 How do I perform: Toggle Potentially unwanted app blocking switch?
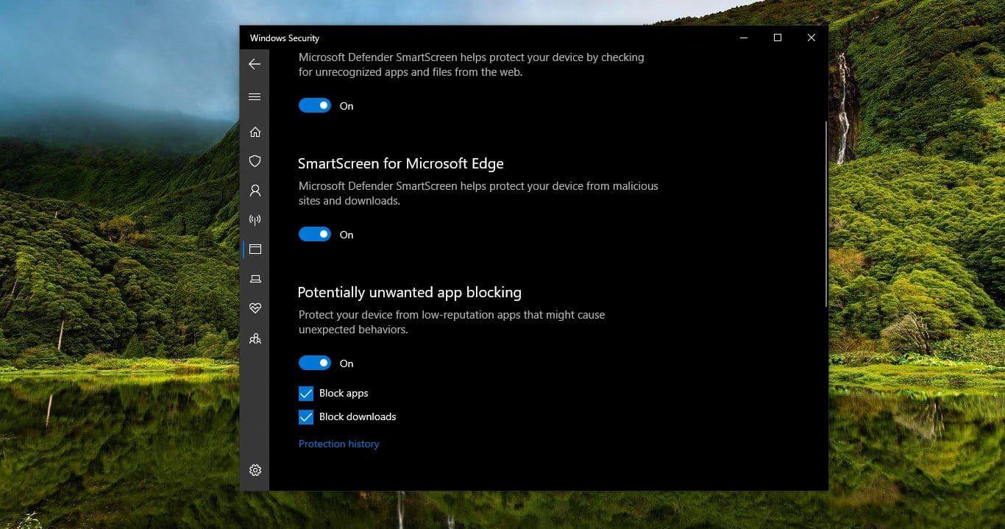click(x=315, y=363)
